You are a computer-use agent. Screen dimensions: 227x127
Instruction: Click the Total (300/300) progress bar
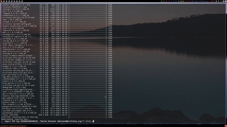click(x=88, y=115)
